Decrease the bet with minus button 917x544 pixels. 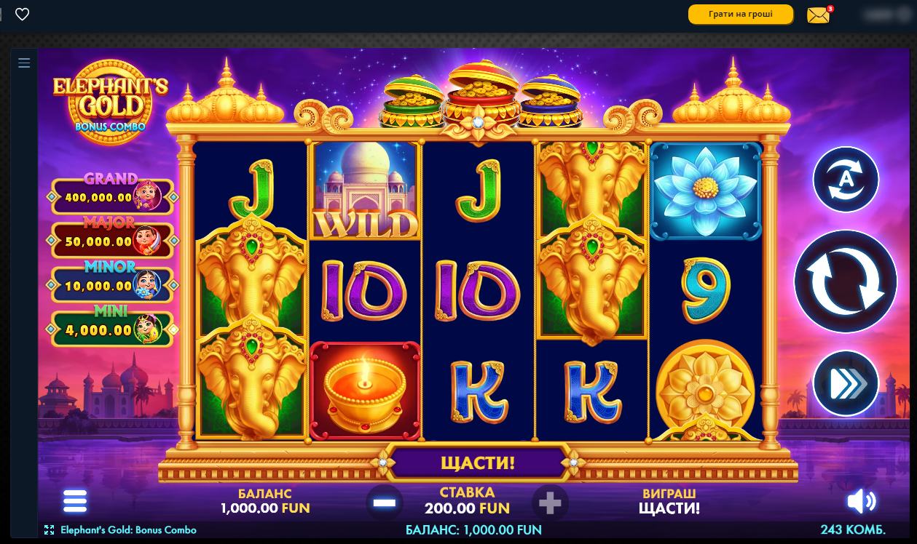coord(384,503)
